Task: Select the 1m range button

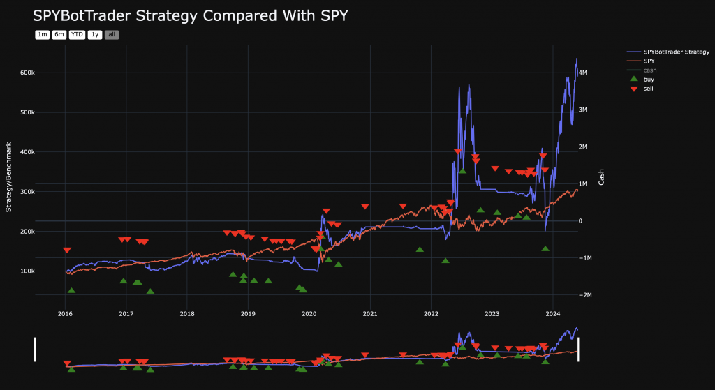Action: coord(43,34)
